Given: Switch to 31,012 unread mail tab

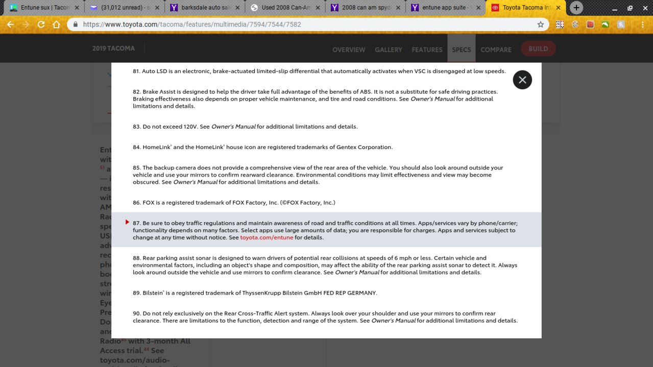Looking at the screenshot, I should coord(123,8).
